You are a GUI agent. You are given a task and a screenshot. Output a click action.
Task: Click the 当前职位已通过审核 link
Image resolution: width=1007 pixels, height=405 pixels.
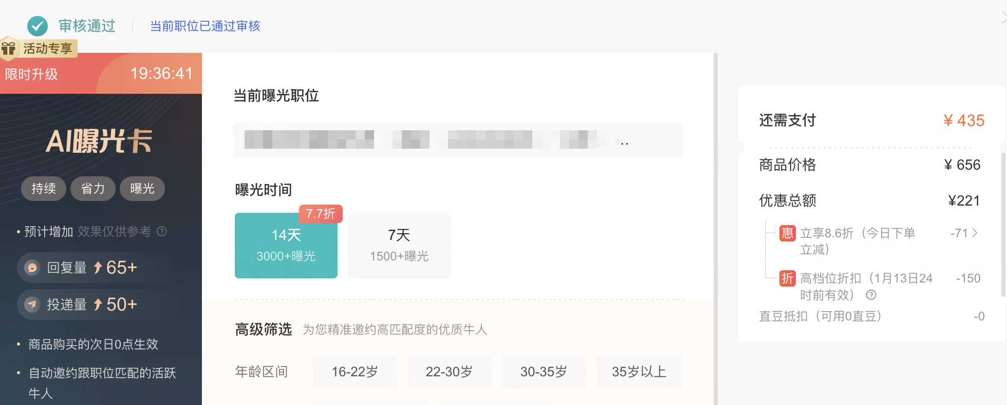click(205, 26)
